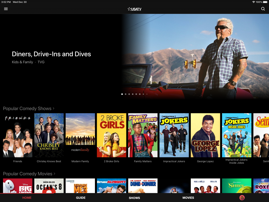269x202 pixels.
Task: Click the Chrisley Knows Best caption
Action: point(49,161)
